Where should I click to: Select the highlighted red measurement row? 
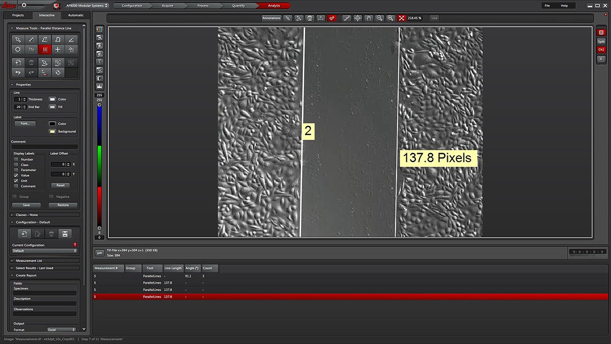pos(209,296)
